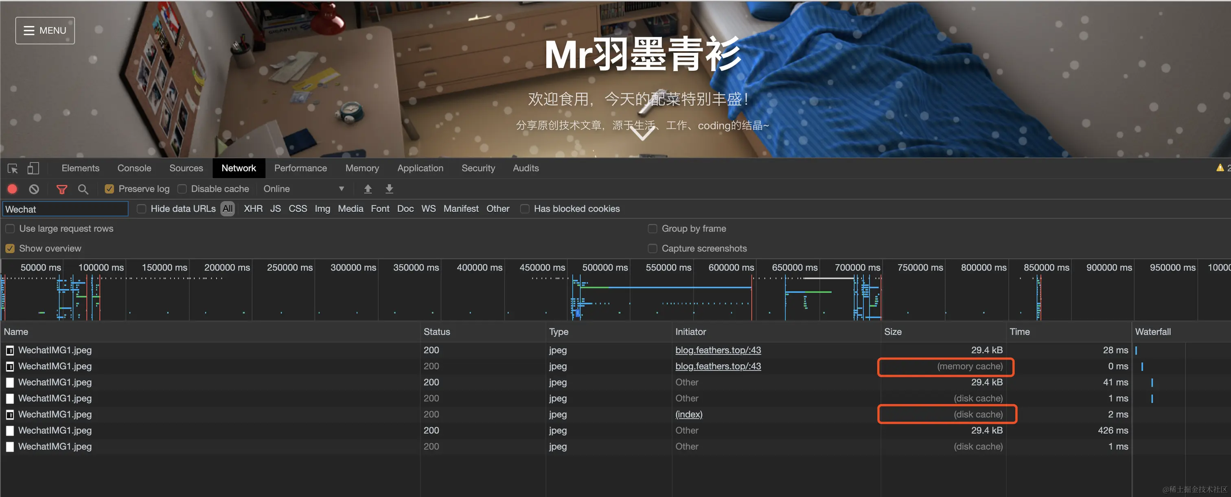Click the export HAR download arrow
The height and width of the screenshot is (497, 1231).
click(x=389, y=189)
